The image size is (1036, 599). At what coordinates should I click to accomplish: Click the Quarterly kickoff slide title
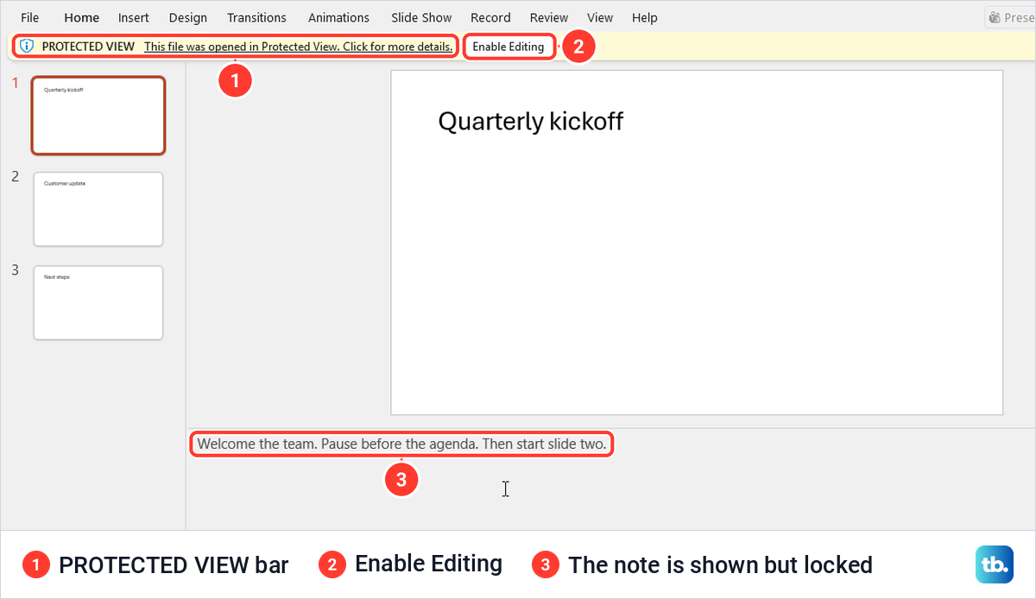coord(531,122)
